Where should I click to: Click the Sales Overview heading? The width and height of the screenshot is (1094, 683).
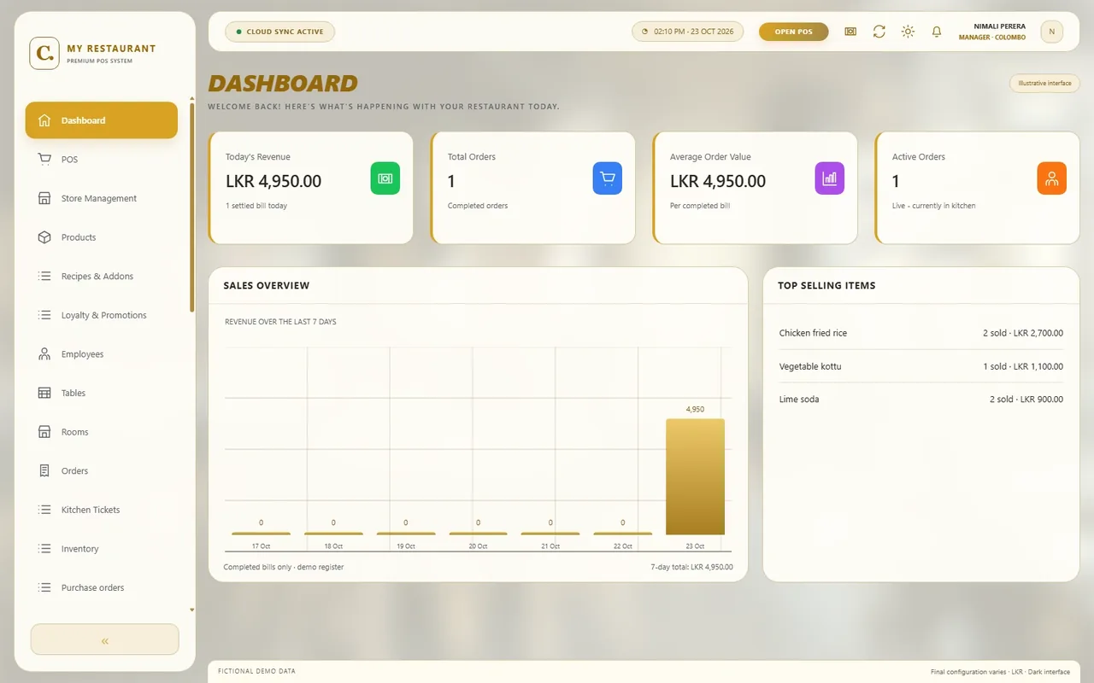click(x=267, y=285)
